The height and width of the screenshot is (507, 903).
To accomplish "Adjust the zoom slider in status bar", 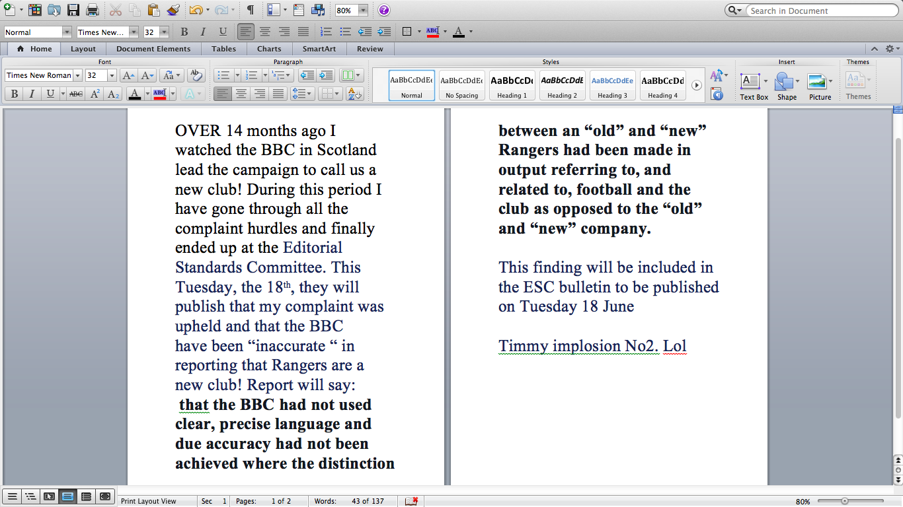I will coord(844,501).
